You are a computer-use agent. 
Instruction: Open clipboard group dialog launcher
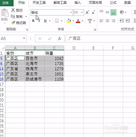pos(27,30)
